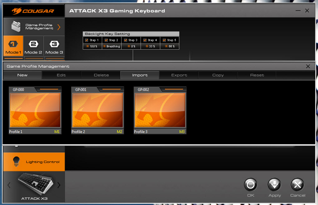The width and height of the screenshot is (318, 205).
Task: Click the OK label text
Action: (251, 195)
